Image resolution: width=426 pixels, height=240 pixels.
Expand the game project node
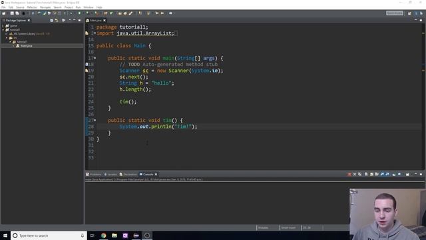pos(3,26)
